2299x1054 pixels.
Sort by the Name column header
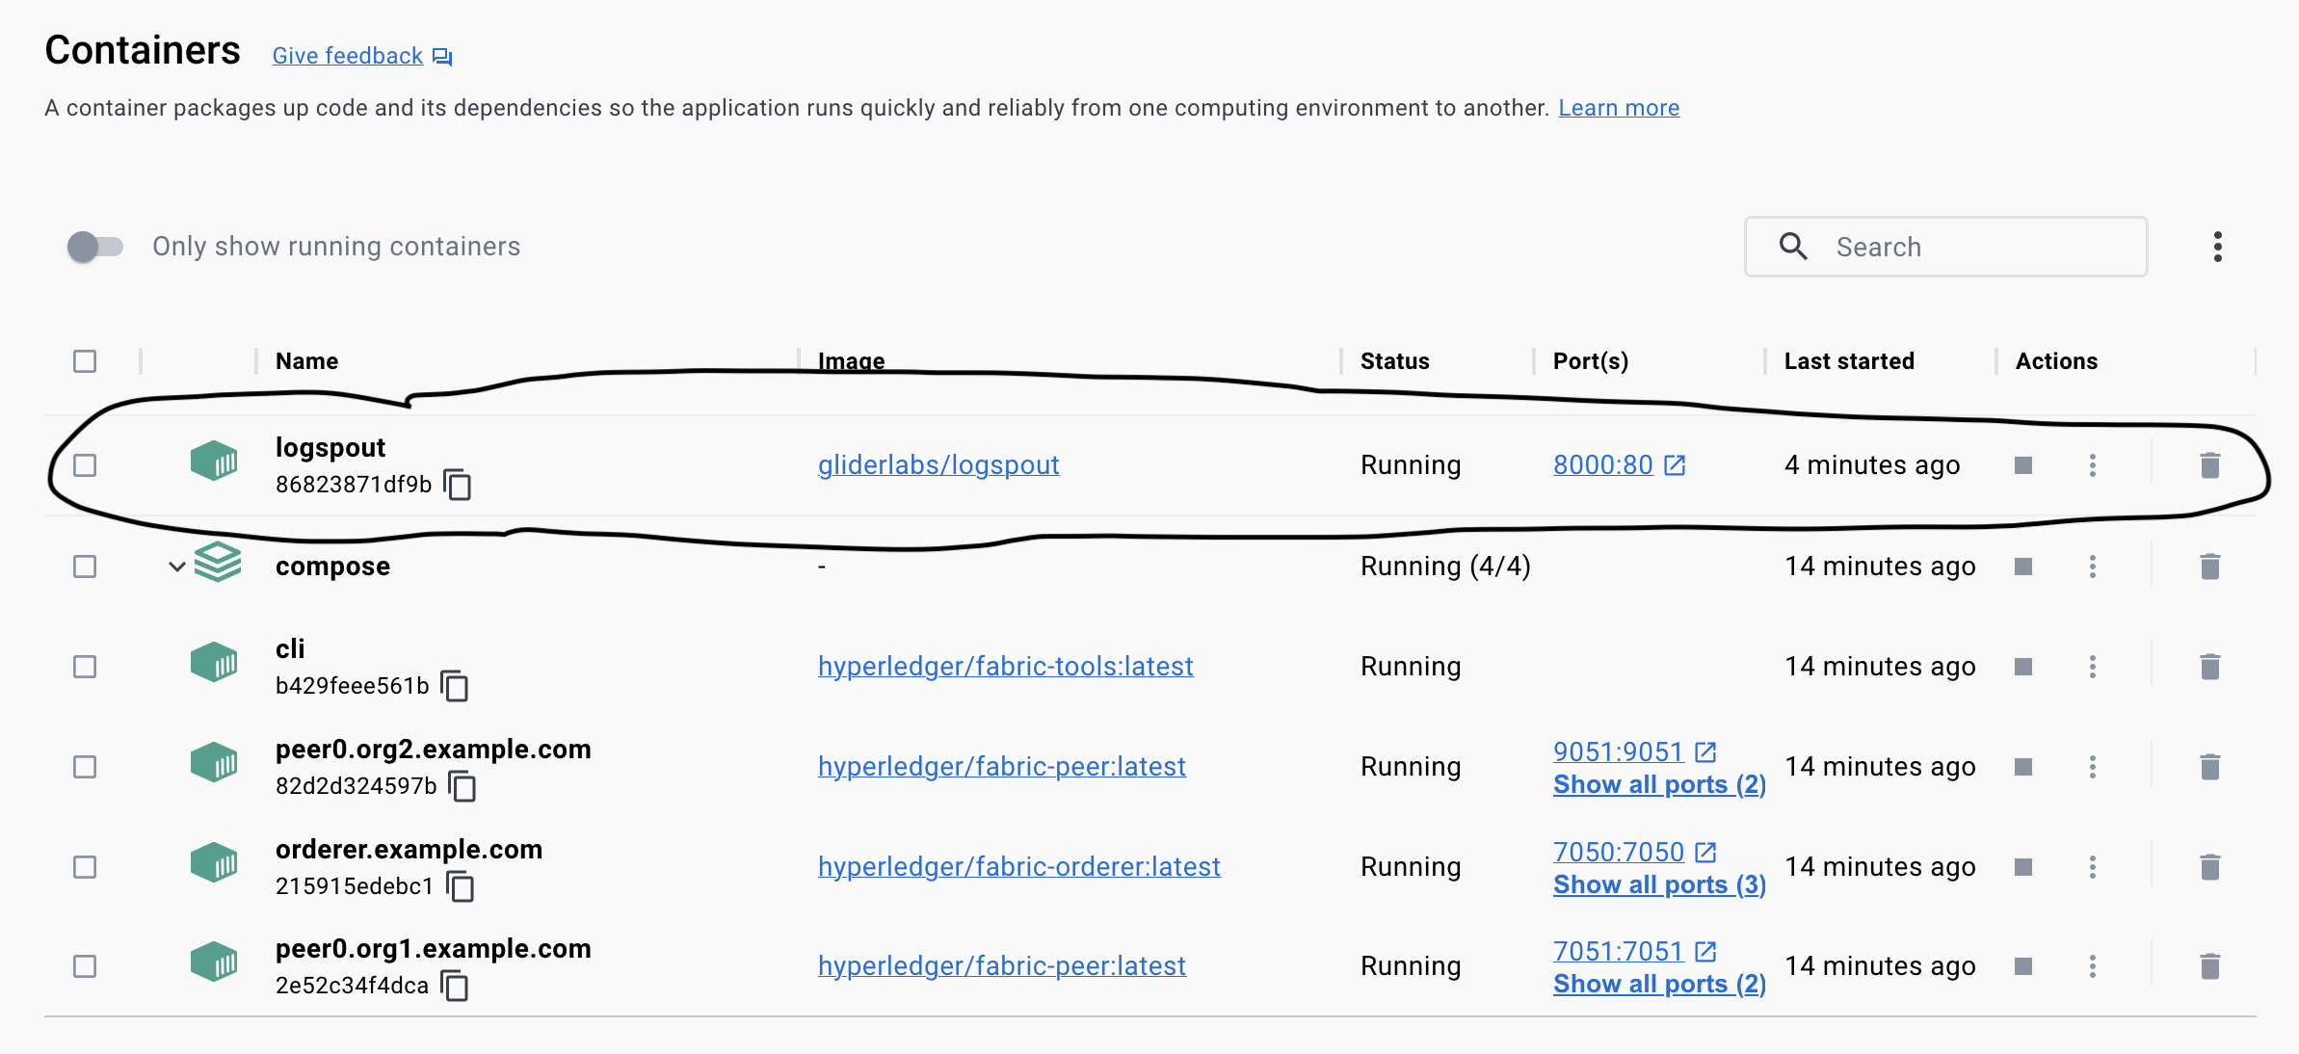306,361
